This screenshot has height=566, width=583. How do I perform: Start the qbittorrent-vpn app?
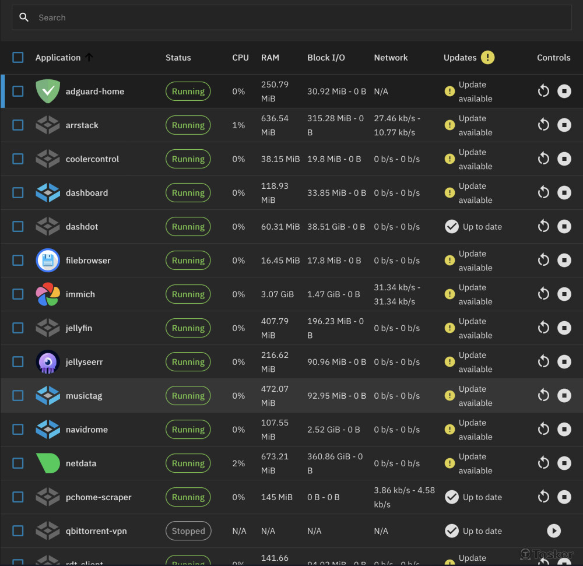click(x=554, y=531)
